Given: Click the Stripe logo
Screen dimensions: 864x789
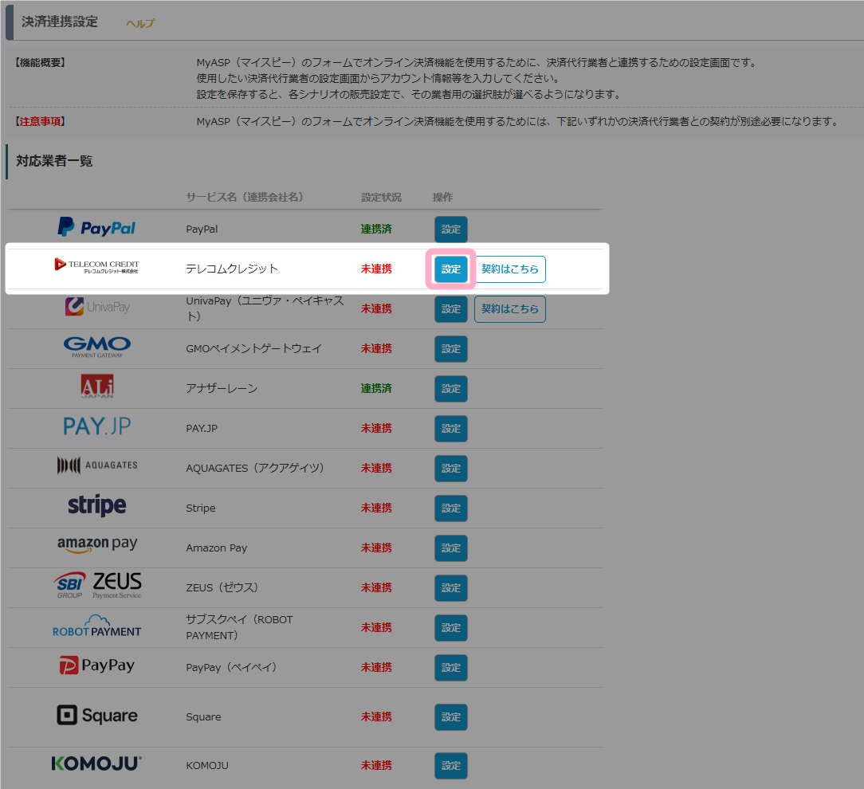Looking at the screenshot, I should (x=96, y=506).
